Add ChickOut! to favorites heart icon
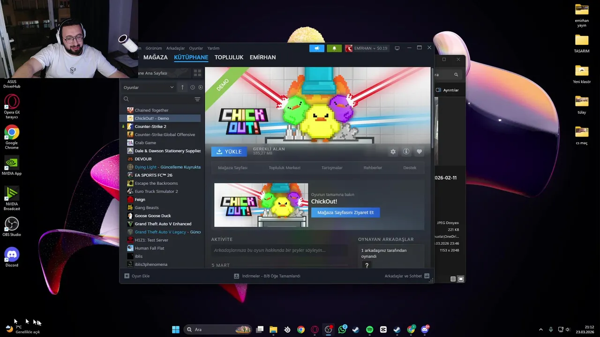 pyautogui.click(x=419, y=152)
